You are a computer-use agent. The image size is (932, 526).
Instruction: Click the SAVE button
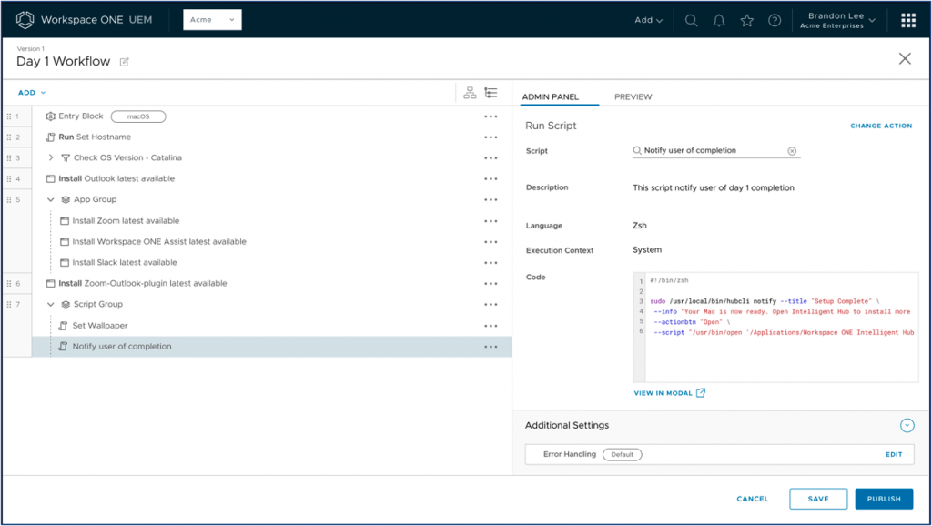click(x=818, y=500)
